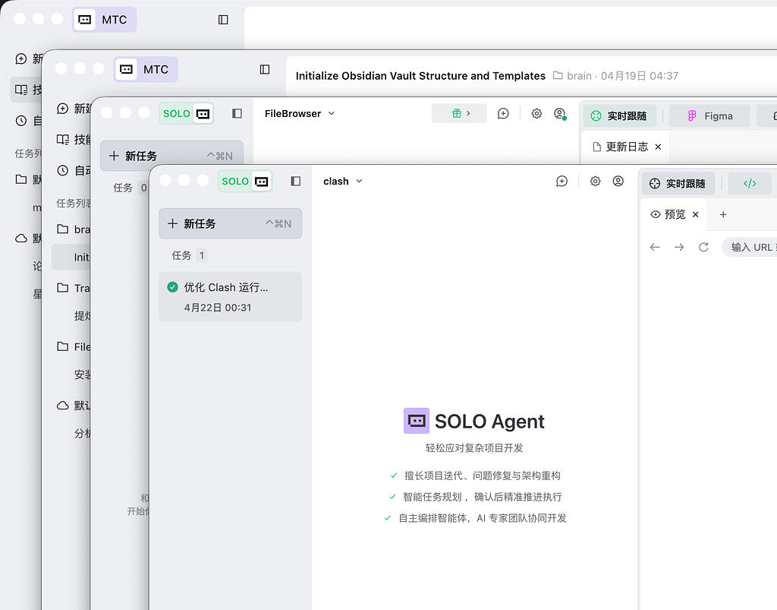Create 新任务 in clash window
The width and height of the screenshot is (777, 610).
pyautogui.click(x=231, y=223)
